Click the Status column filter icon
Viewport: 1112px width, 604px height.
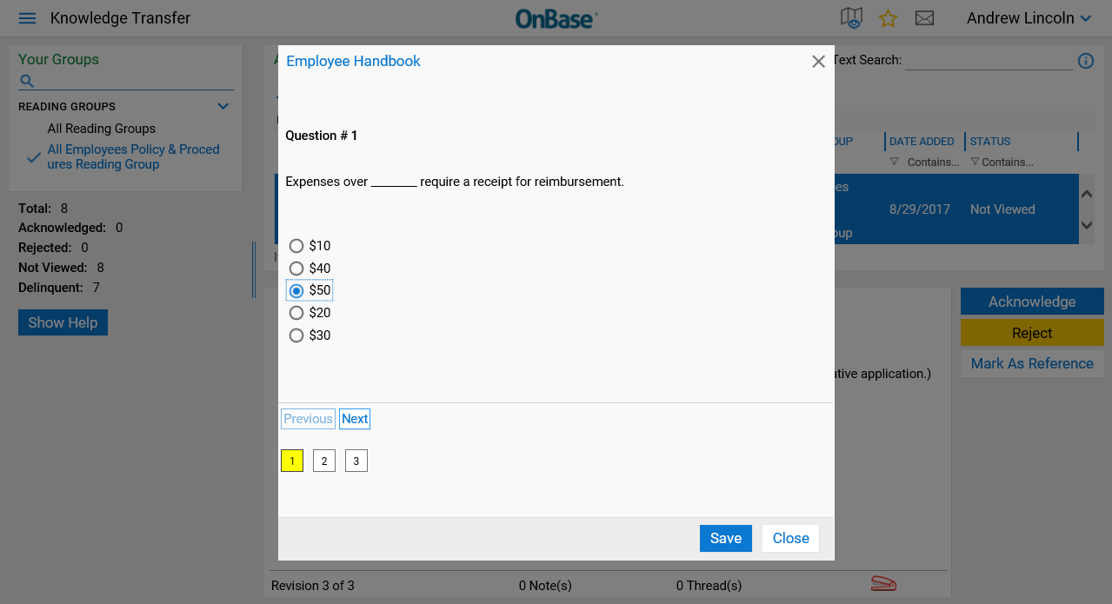point(975,162)
